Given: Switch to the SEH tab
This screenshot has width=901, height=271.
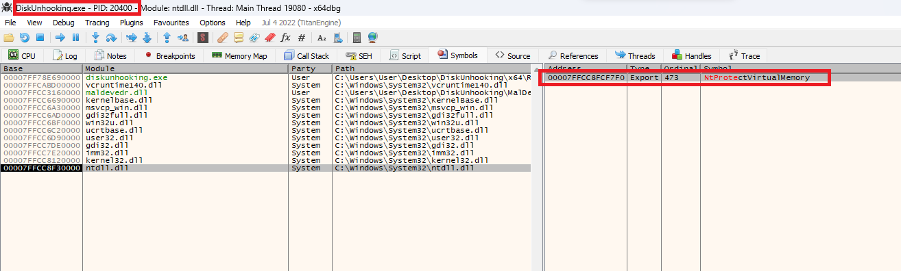Looking at the screenshot, I should pos(359,55).
